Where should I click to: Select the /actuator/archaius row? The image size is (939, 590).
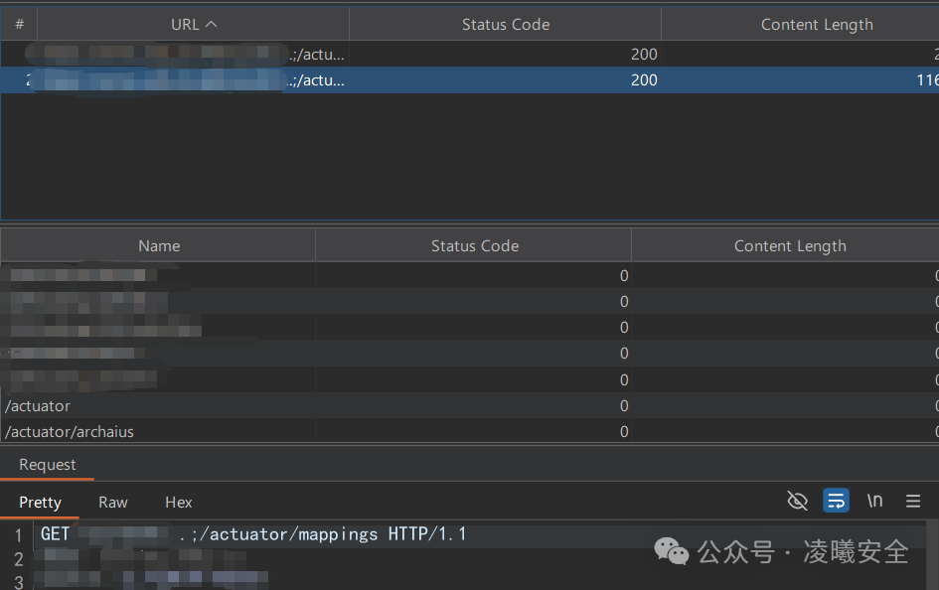(469, 431)
